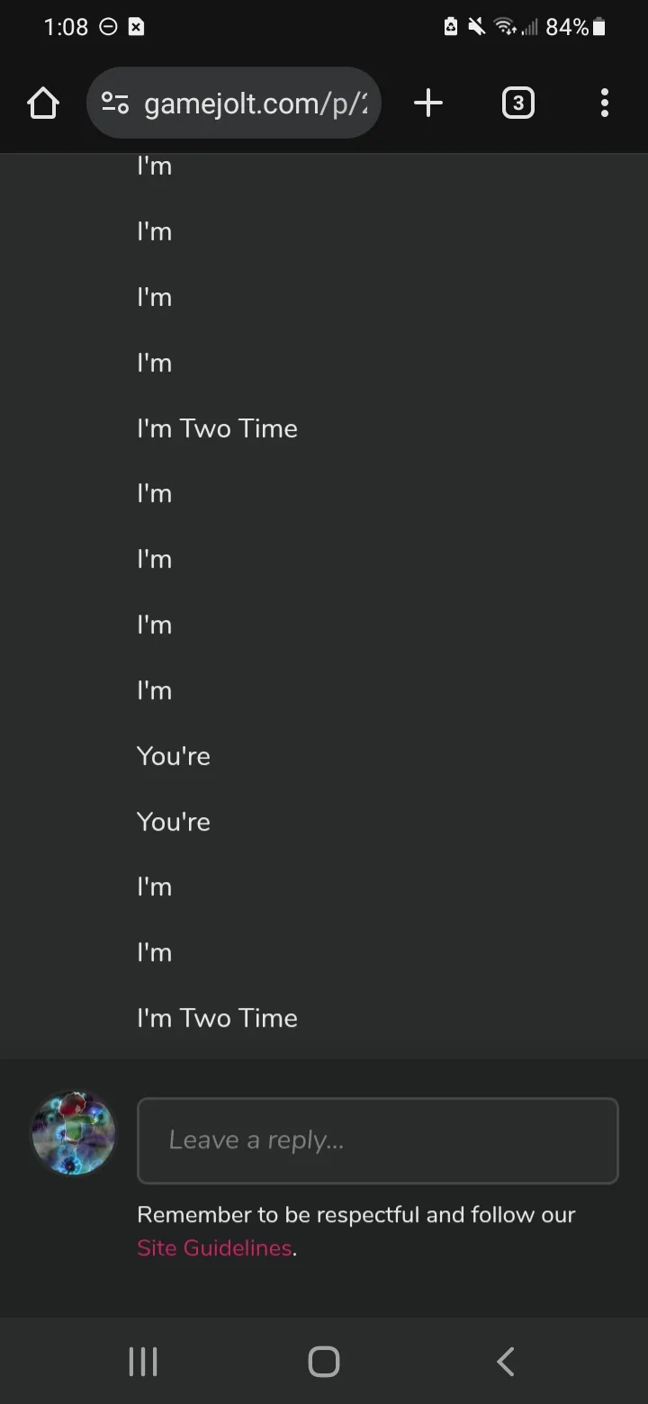Tap the muted sound status icon
The width and height of the screenshot is (648, 1404).
tap(477, 28)
